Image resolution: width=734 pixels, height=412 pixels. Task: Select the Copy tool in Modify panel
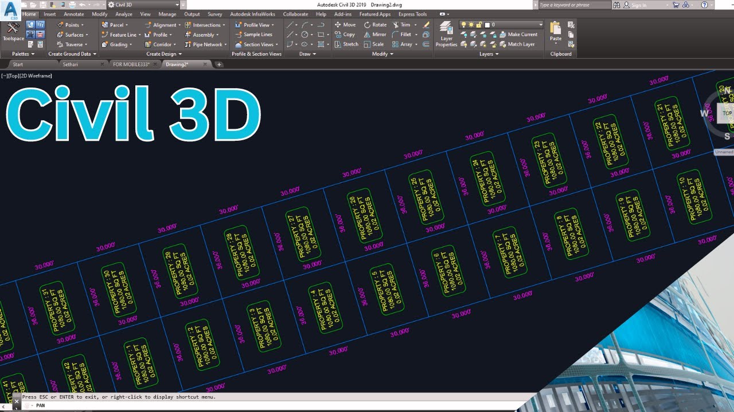[345, 35]
